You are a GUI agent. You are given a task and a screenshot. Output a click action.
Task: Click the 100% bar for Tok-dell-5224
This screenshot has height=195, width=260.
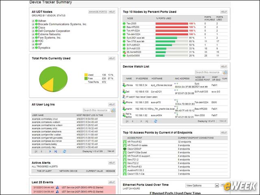click(x=172, y=34)
